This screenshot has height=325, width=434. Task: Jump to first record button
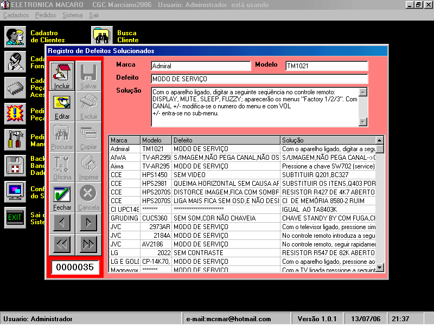coord(62,244)
